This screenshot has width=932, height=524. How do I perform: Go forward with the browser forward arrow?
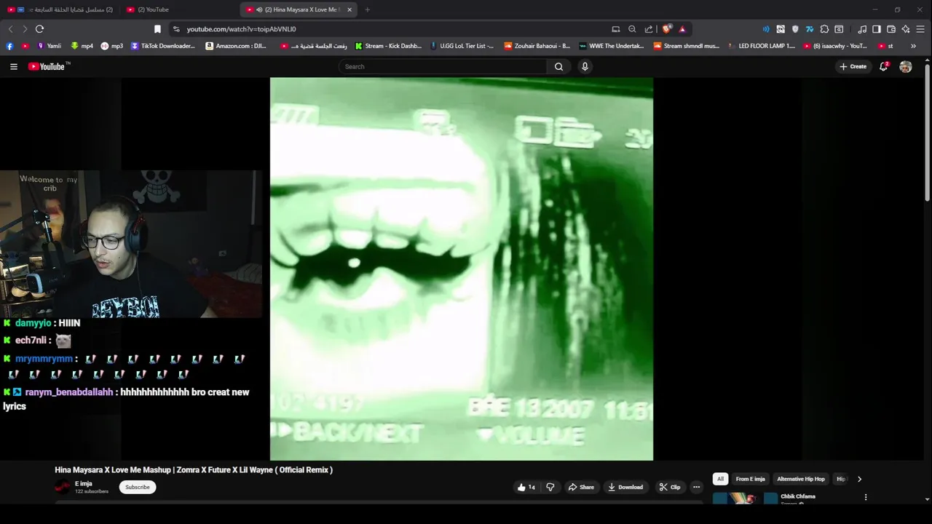pyautogui.click(x=24, y=29)
